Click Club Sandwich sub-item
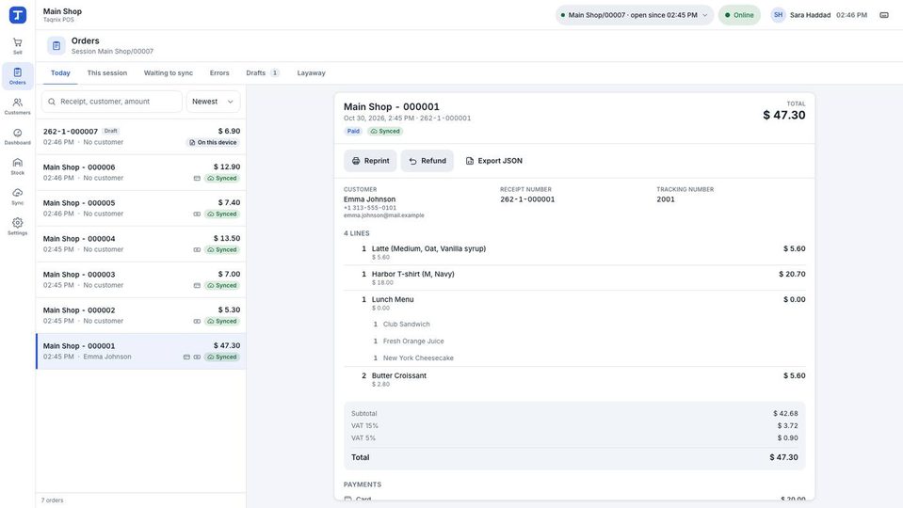This screenshot has height=508, width=903. pos(407,324)
